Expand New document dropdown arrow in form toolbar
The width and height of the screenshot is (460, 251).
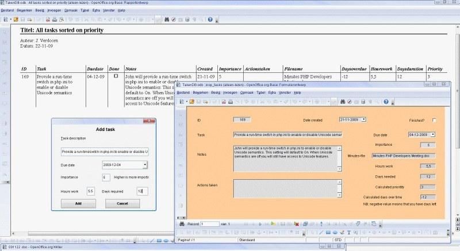[x=186, y=102]
